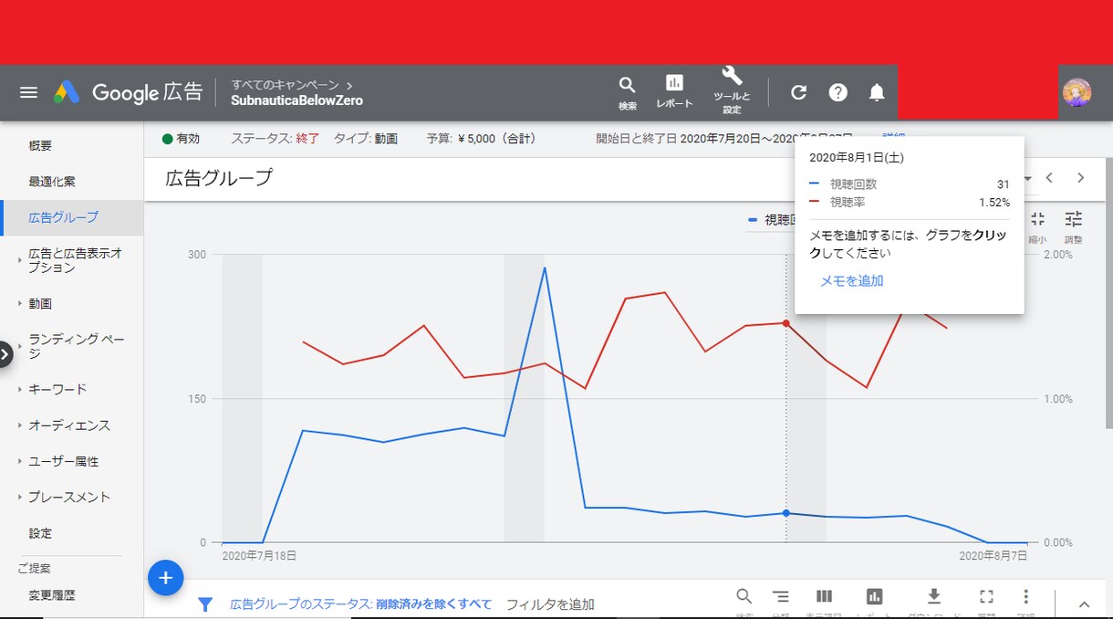1113x619 pixels.
Task: Expand 広告と広告表示オプション menu item
Action: [x=76, y=261]
